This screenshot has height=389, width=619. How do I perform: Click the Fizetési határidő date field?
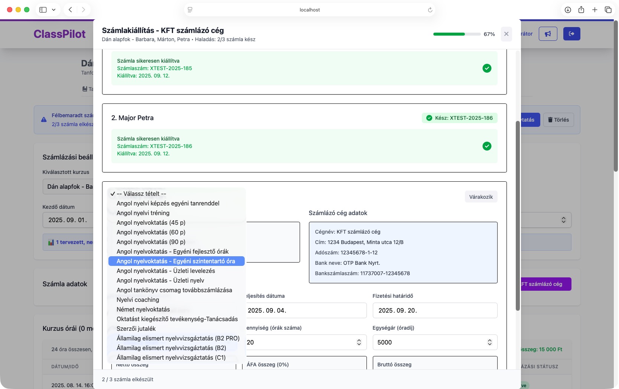point(434,310)
